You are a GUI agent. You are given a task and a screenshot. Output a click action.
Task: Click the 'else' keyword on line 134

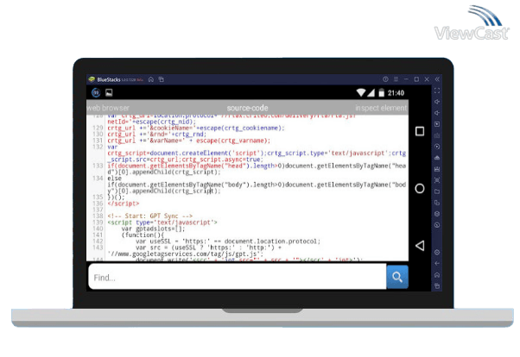(114, 178)
